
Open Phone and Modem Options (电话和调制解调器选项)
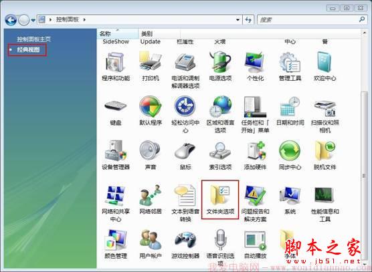[x=185, y=71]
